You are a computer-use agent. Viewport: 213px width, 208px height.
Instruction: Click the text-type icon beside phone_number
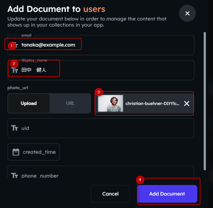(x=14, y=175)
